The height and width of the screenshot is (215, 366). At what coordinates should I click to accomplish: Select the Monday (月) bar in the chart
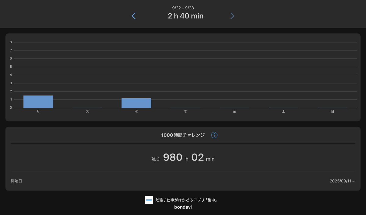38,102
